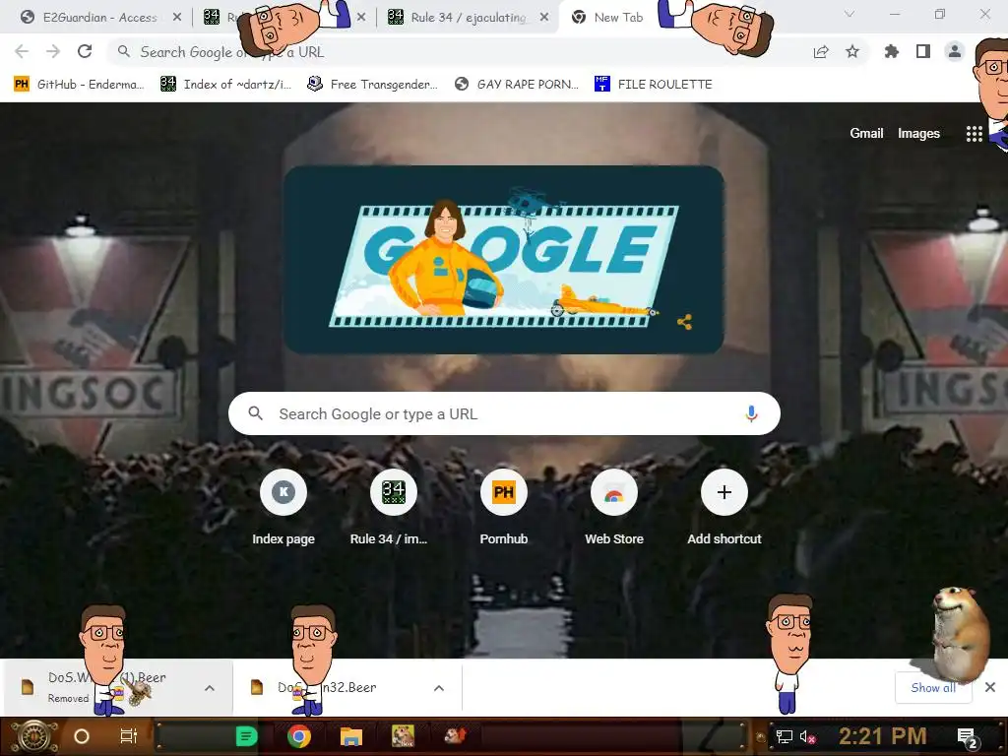Open the Extensions puzzle icon
Screen dimensions: 1008x756
(892, 51)
